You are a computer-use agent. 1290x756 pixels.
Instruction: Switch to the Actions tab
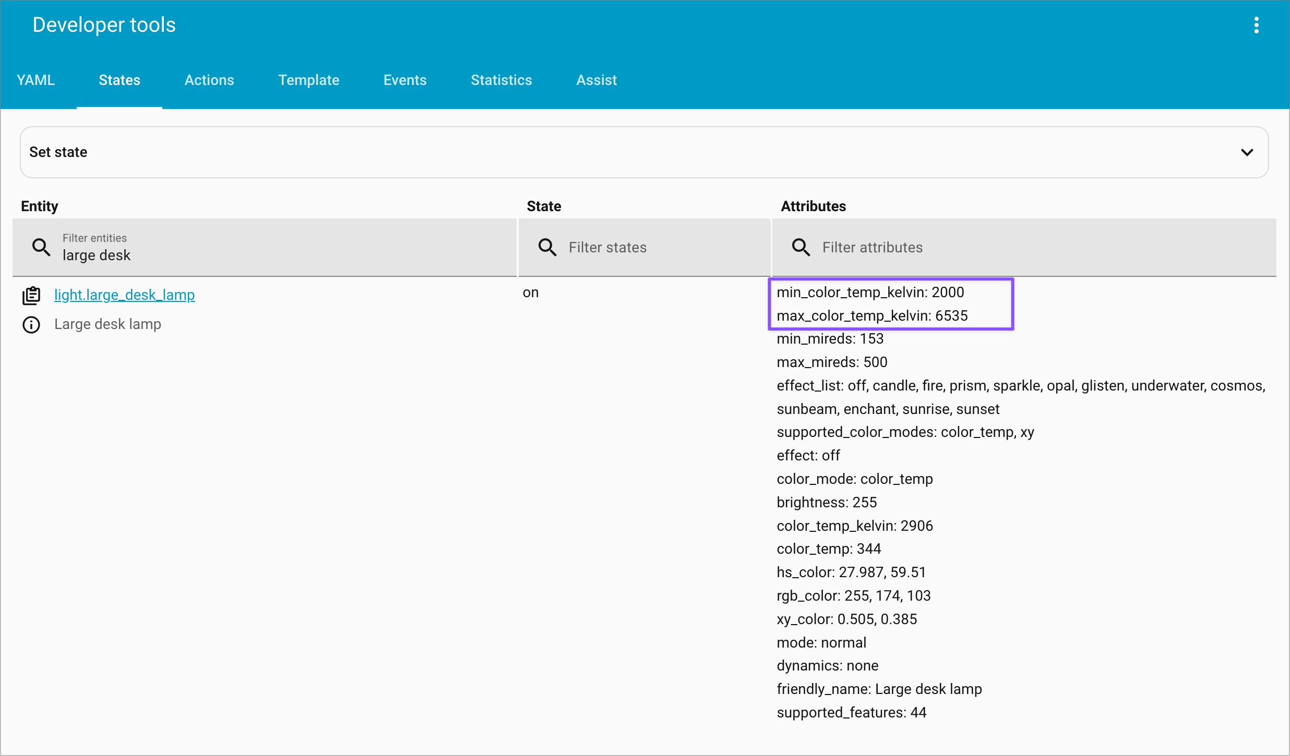coord(209,80)
